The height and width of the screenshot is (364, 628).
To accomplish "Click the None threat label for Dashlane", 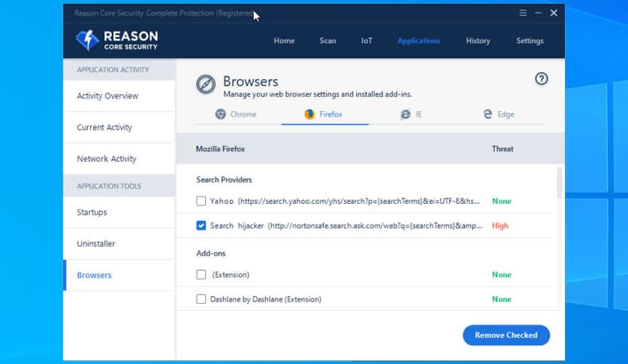I will click(x=502, y=299).
